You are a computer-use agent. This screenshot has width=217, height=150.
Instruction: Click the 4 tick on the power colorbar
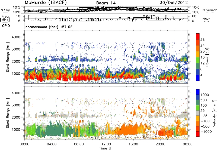coord(202,75)
